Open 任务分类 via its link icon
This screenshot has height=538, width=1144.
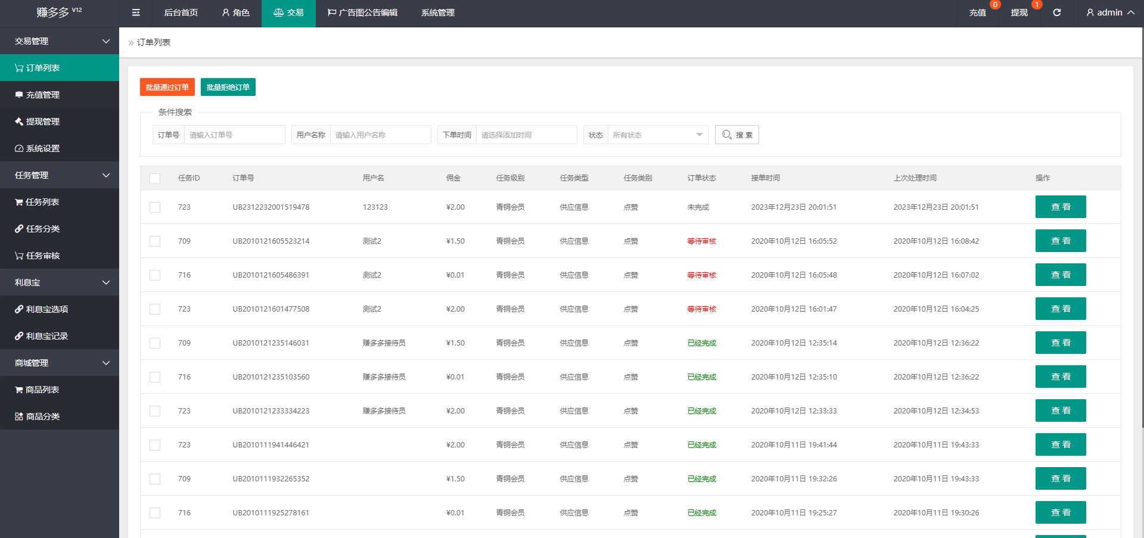click(19, 229)
